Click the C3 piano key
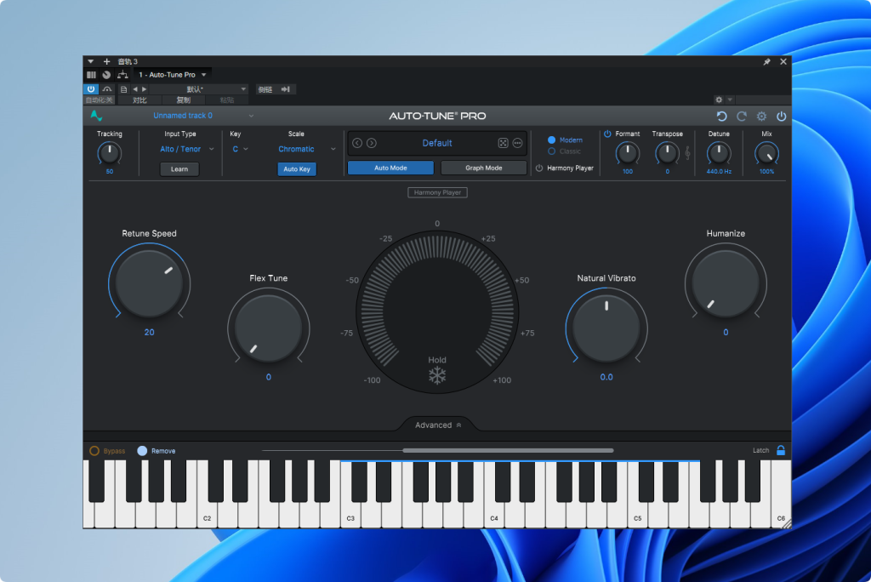 pos(350,511)
